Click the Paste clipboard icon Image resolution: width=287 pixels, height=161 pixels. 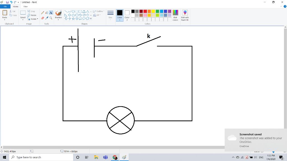[x=4, y=13]
